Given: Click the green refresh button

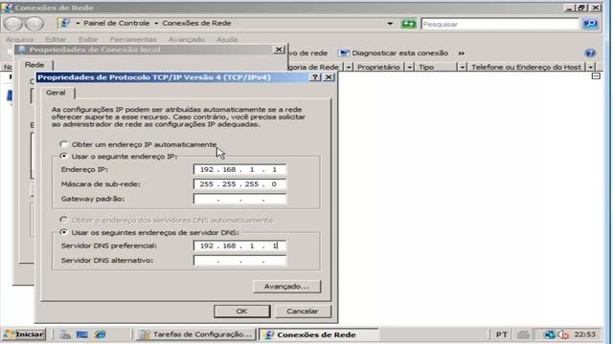Looking at the screenshot, I should pyautogui.click(x=409, y=24).
